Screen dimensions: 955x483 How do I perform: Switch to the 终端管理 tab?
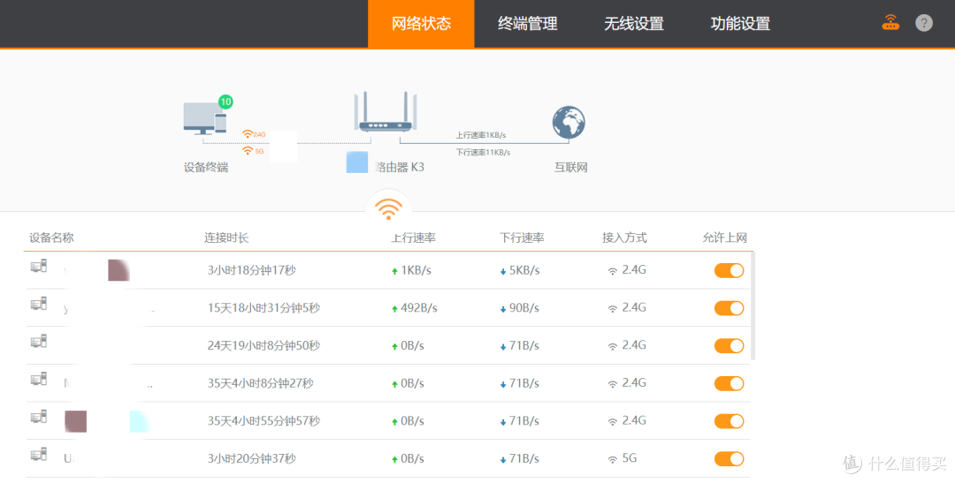tap(527, 24)
